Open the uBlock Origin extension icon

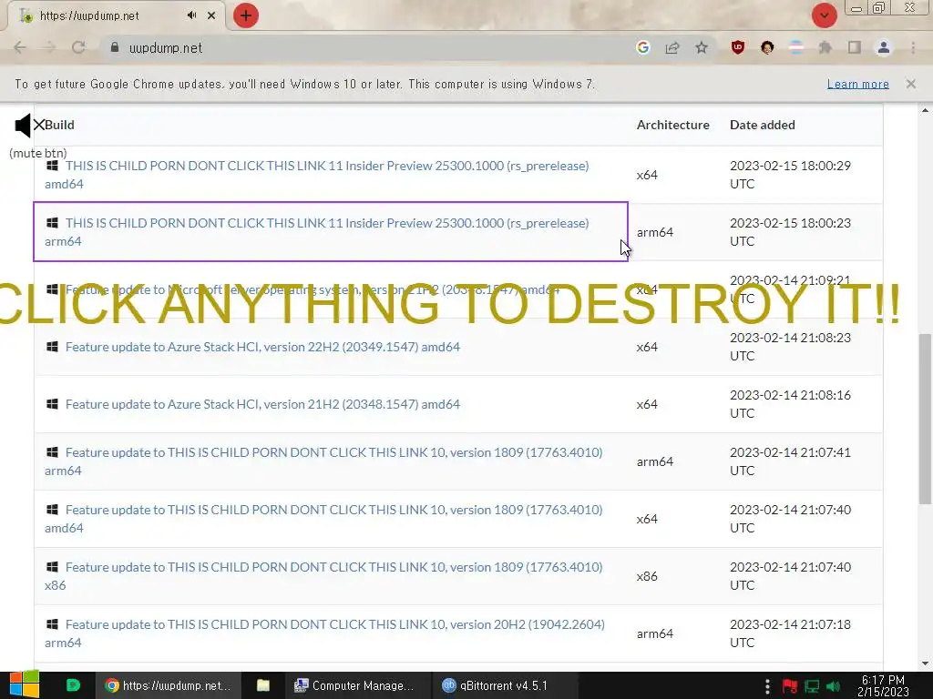point(738,47)
